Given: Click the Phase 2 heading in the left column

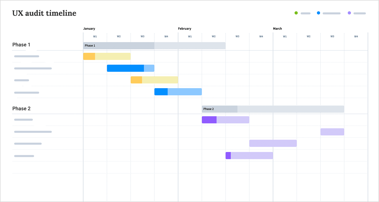Looking at the screenshot, I should point(21,109).
